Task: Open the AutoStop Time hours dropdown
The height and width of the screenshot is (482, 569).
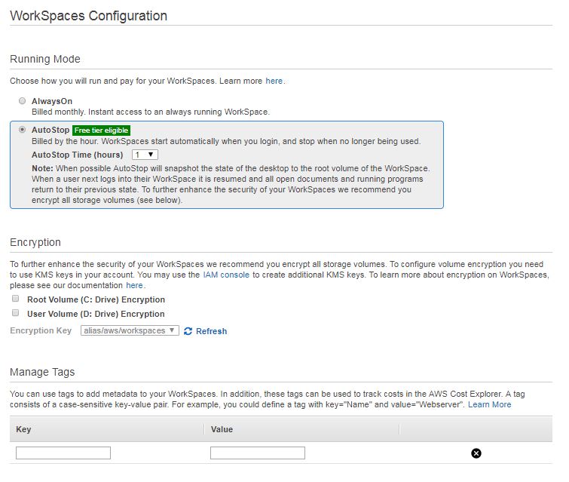Action: 145,155
